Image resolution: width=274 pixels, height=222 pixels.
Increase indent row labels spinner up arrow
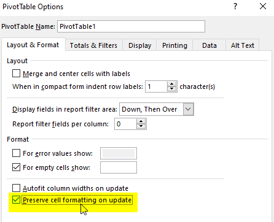(171, 84)
